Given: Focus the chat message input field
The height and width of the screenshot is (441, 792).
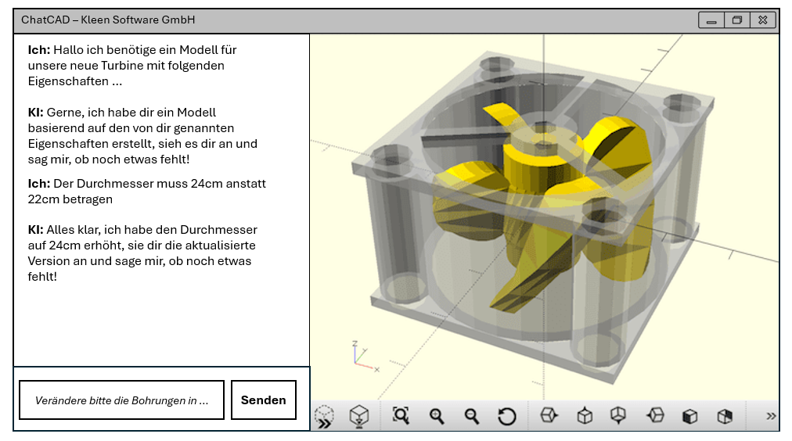Looking at the screenshot, I should click(121, 400).
